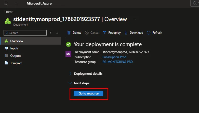Click the circular Refresh icon
This screenshot has width=199, height=113.
(x=149, y=33)
